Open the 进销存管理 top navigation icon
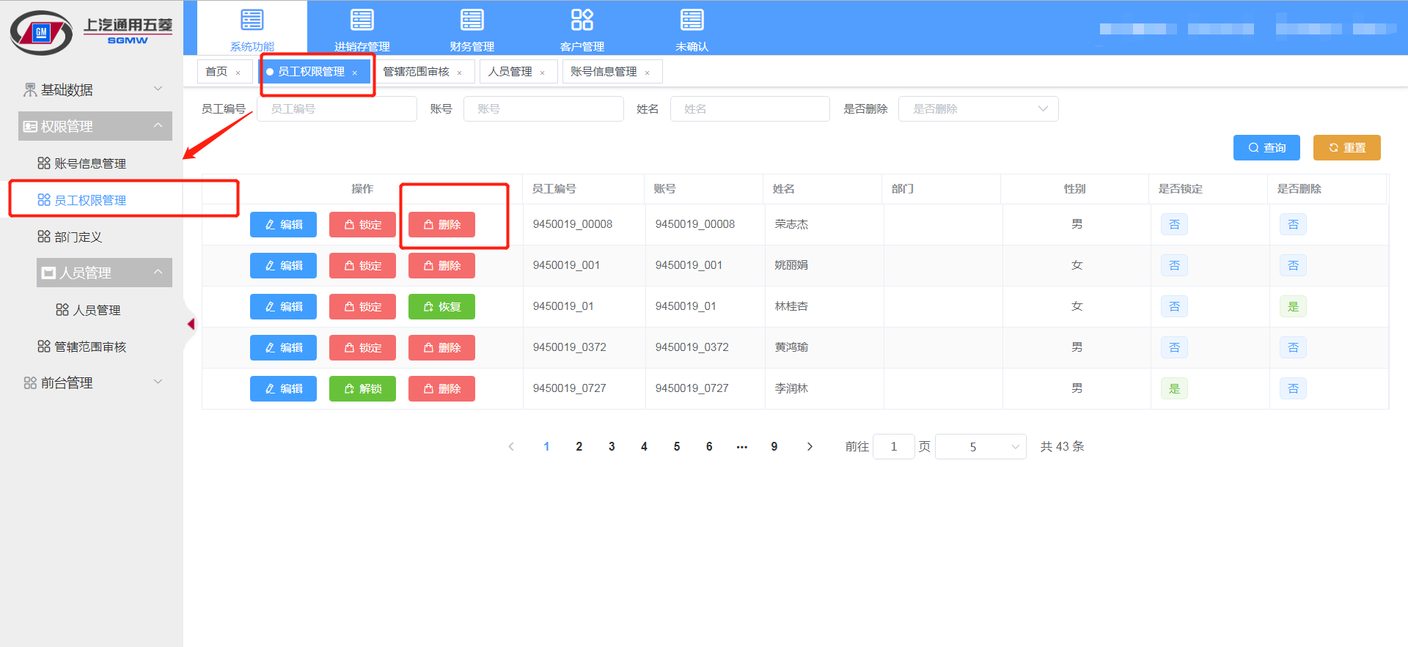 362,20
